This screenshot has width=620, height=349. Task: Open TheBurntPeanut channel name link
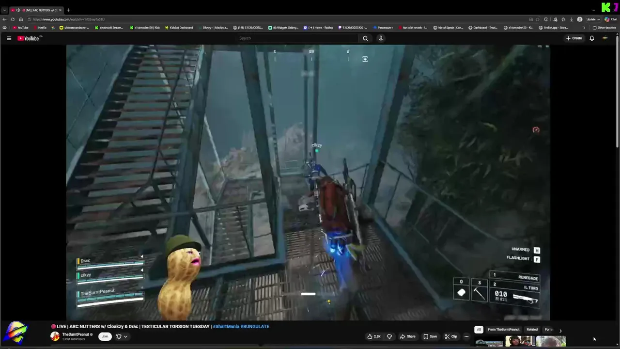pyautogui.click(x=76, y=334)
